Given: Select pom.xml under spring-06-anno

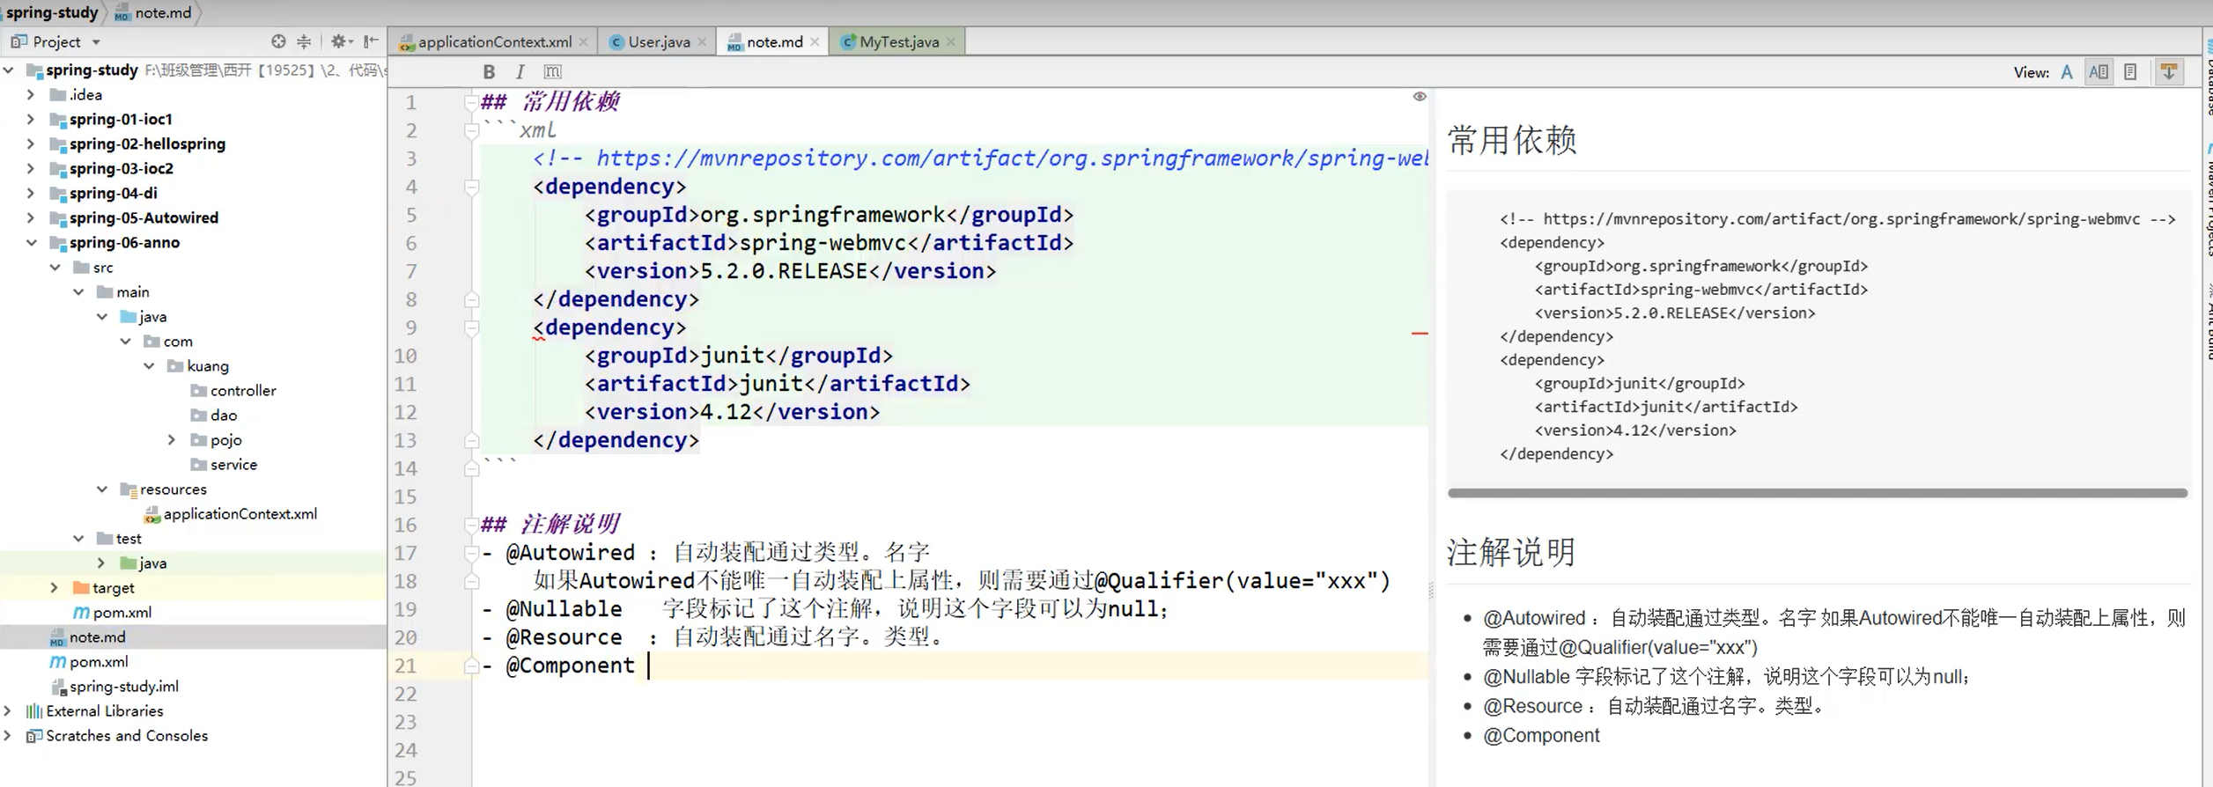Looking at the screenshot, I should [x=113, y=612].
